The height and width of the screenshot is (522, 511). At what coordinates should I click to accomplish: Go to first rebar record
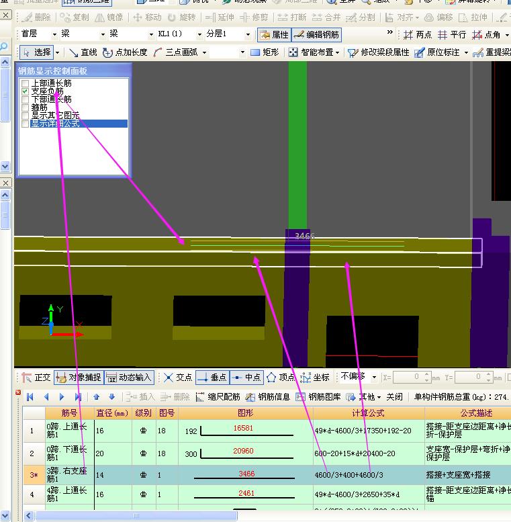[x=30, y=397]
